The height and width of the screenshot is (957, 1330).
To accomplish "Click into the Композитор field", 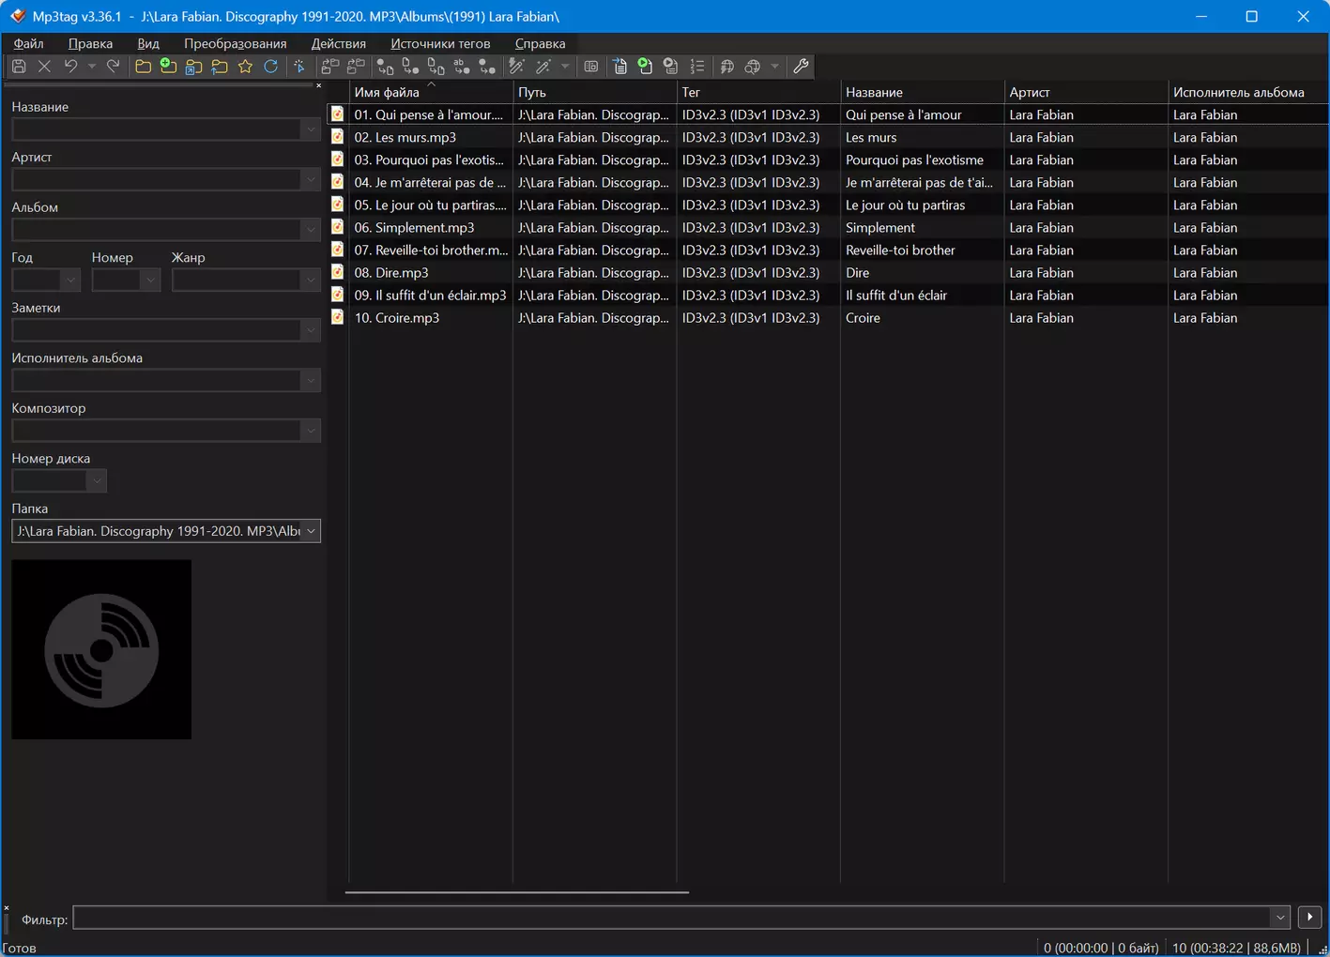I will (x=157, y=431).
